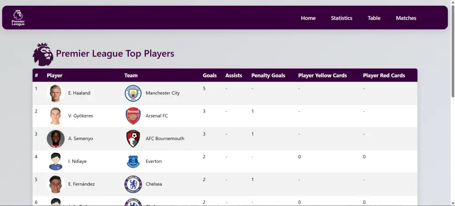Click the Player Yellow Cards header

(322, 75)
